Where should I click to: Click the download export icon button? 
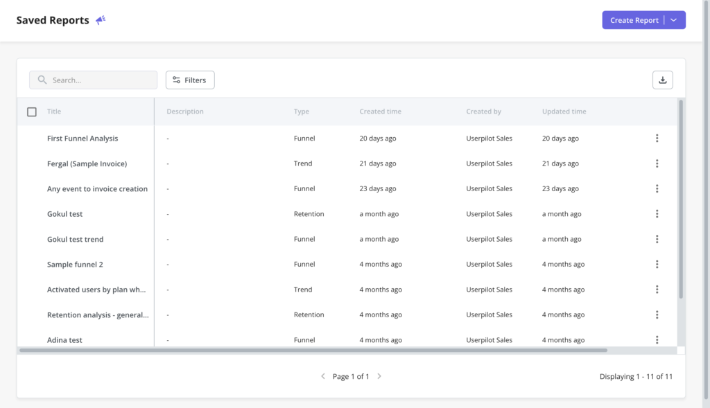tap(662, 80)
